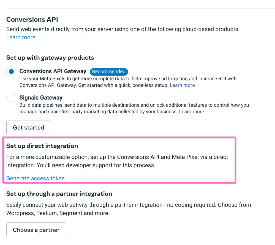Click the bold Conversions API Gateway label
275x245 pixels.
point(53,71)
